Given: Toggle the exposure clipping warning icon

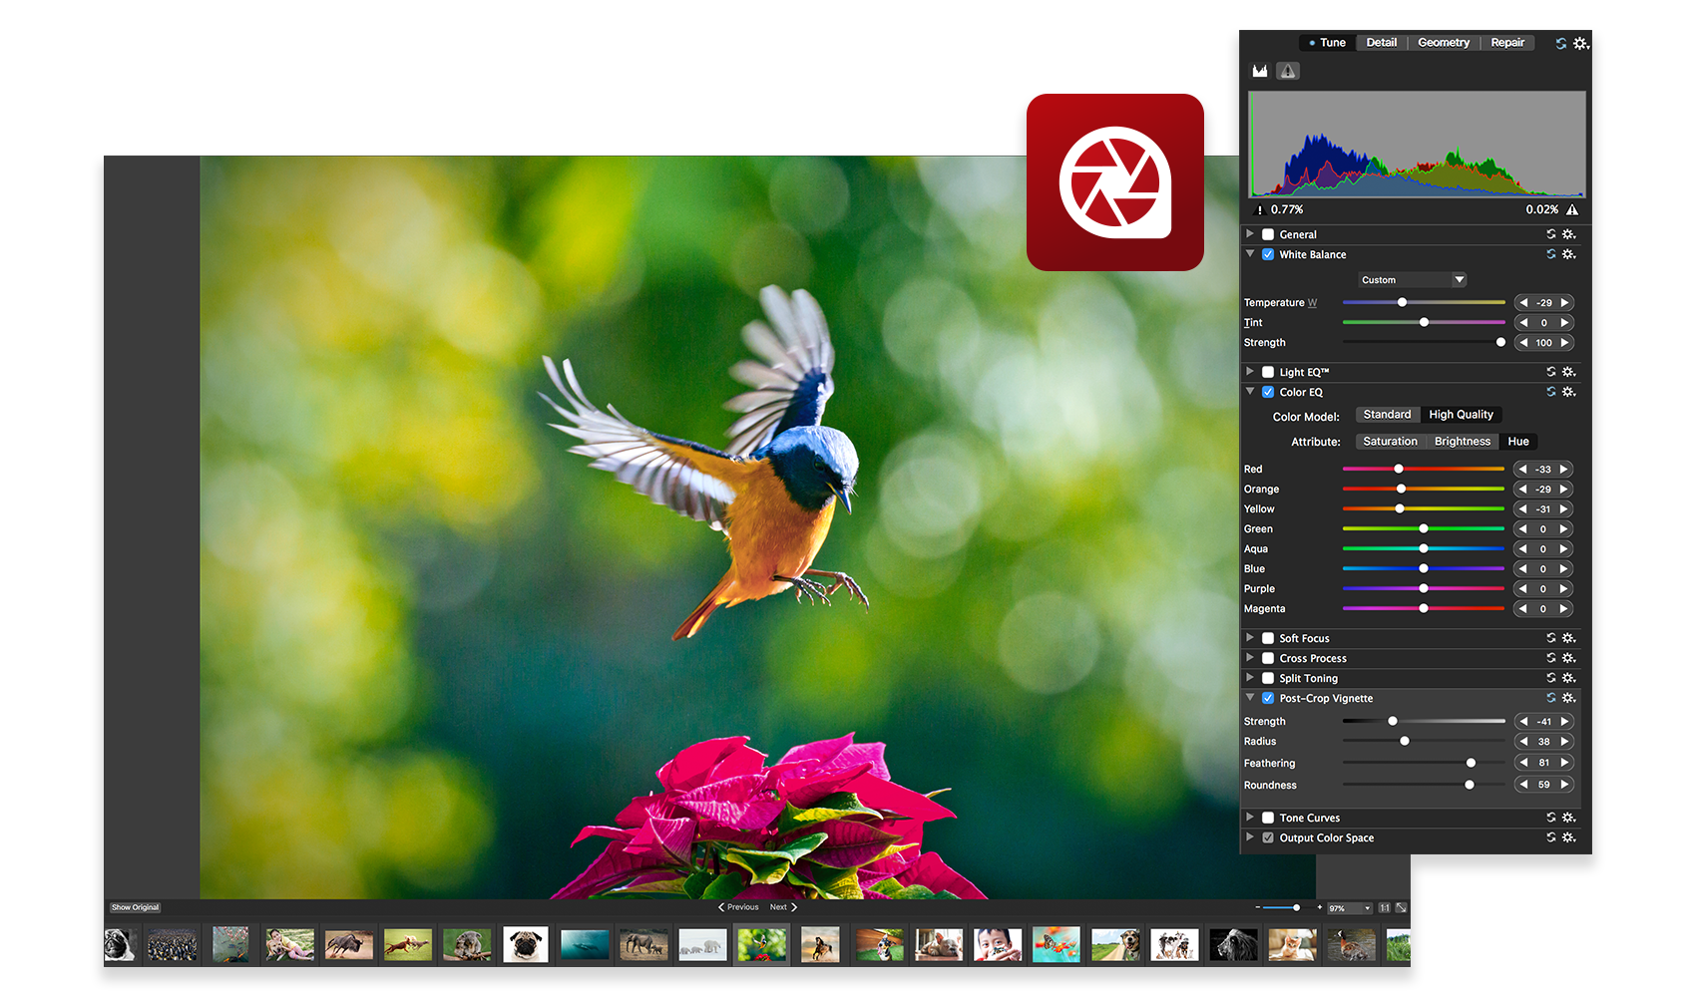Looking at the screenshot, I should (1288, 71).
